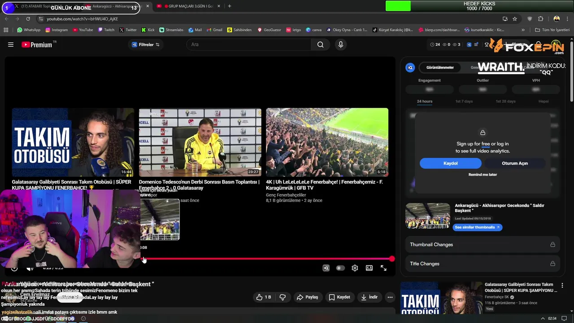Go back to the previous page
574x323 pixels.
pyautogui.click(x=7, y=19)
